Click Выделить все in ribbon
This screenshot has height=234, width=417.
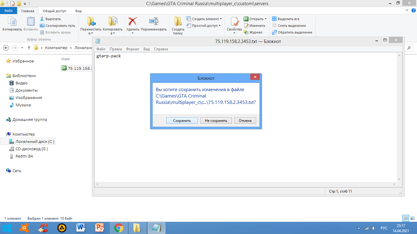pos(286,19)
